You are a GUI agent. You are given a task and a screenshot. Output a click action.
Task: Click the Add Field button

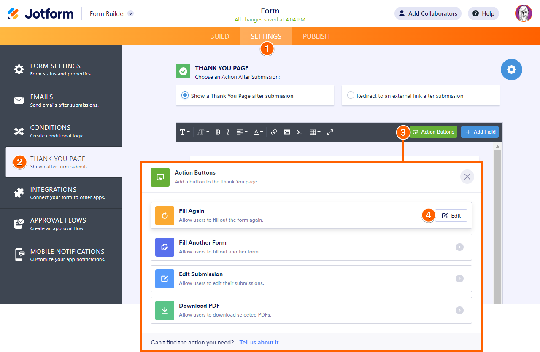click(480, 132)
